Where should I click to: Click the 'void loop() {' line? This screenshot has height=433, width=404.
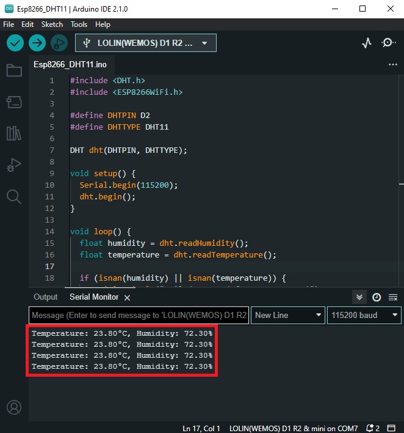point(101,231)
